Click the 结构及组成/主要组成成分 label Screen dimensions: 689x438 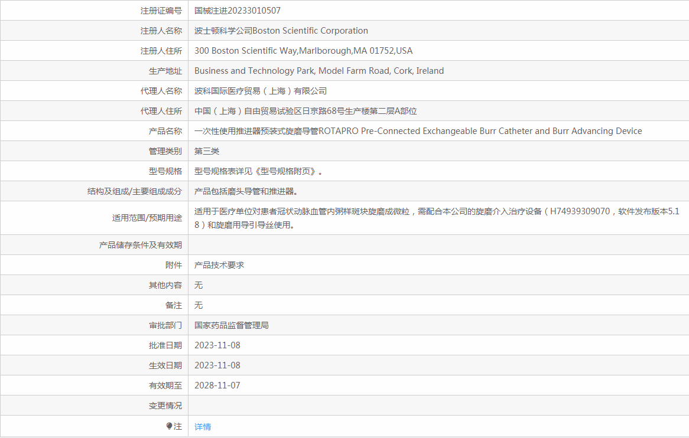[135, 191]
